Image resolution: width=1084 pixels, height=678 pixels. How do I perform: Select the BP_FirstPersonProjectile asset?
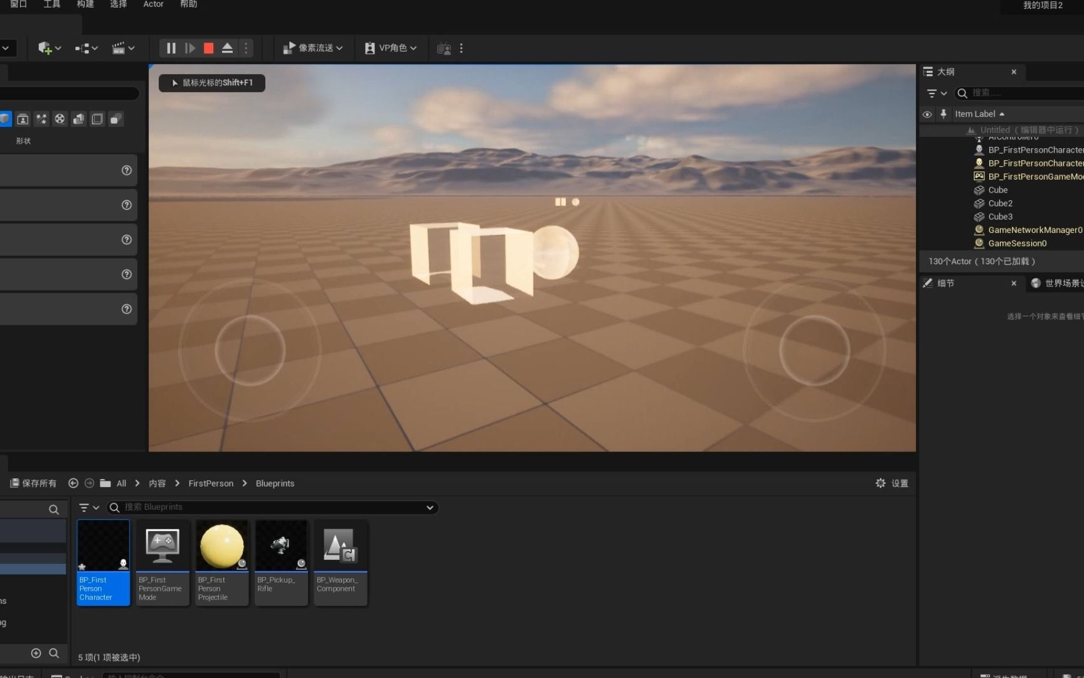click(222, 562)
